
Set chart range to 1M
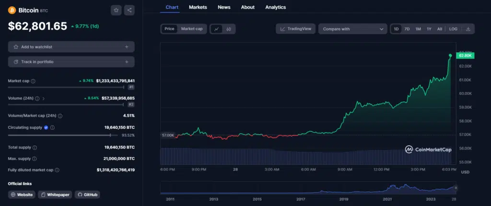pos(418,29)
